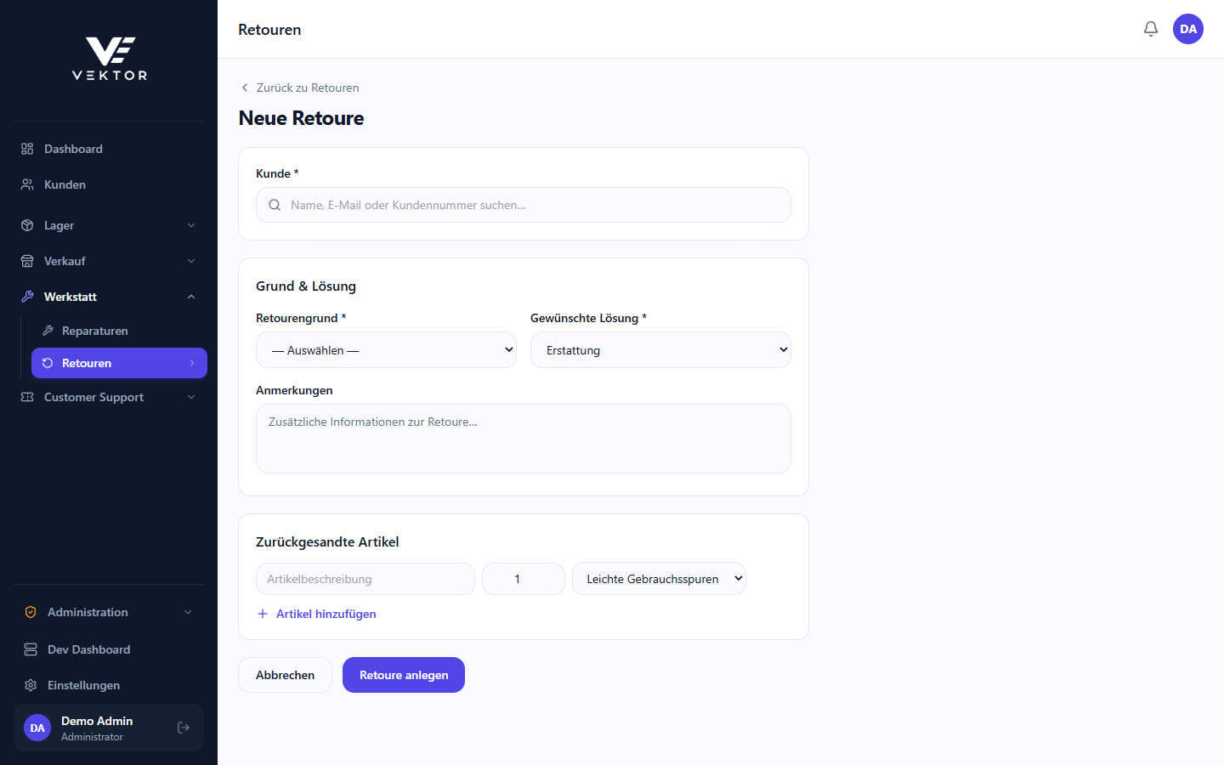Click the Retoure anlegen button
The height and width of the screenshot is (765, 1224).
[404, 675]
